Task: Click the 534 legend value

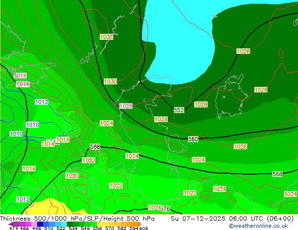Action: [x=73, y=228]
